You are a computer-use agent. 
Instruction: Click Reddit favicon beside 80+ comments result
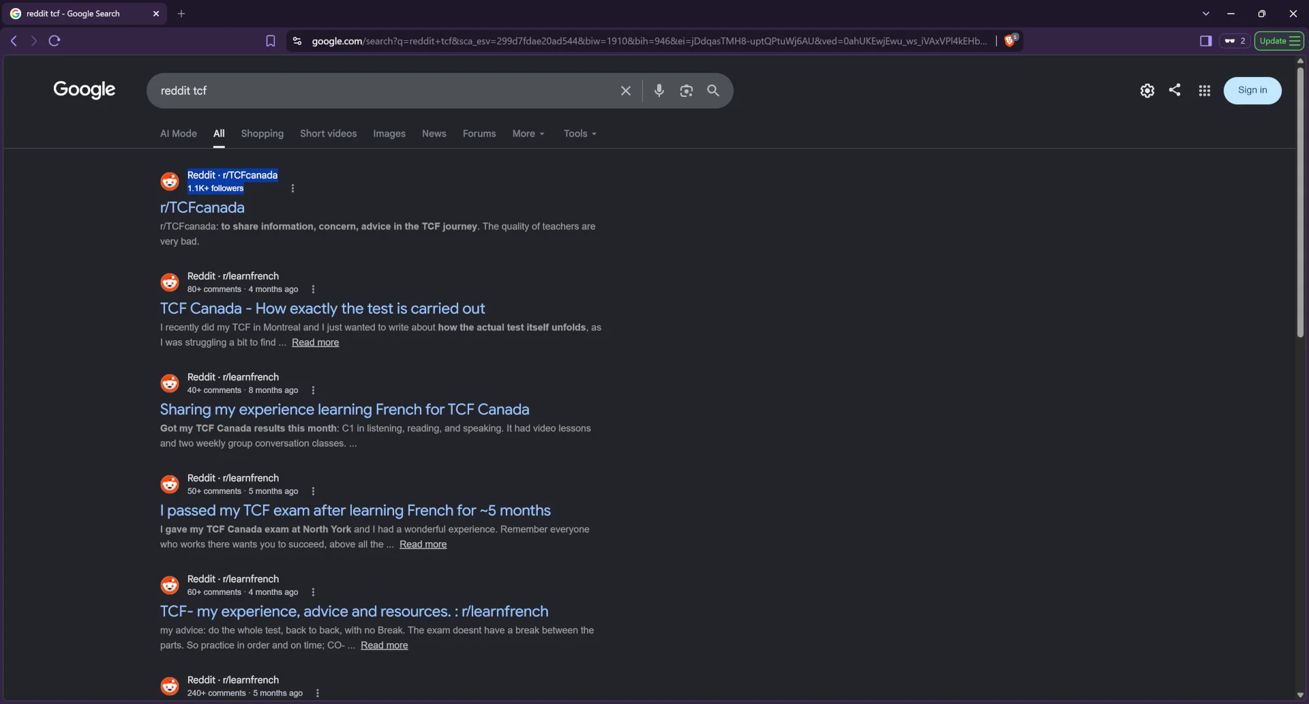pos(170,282)
